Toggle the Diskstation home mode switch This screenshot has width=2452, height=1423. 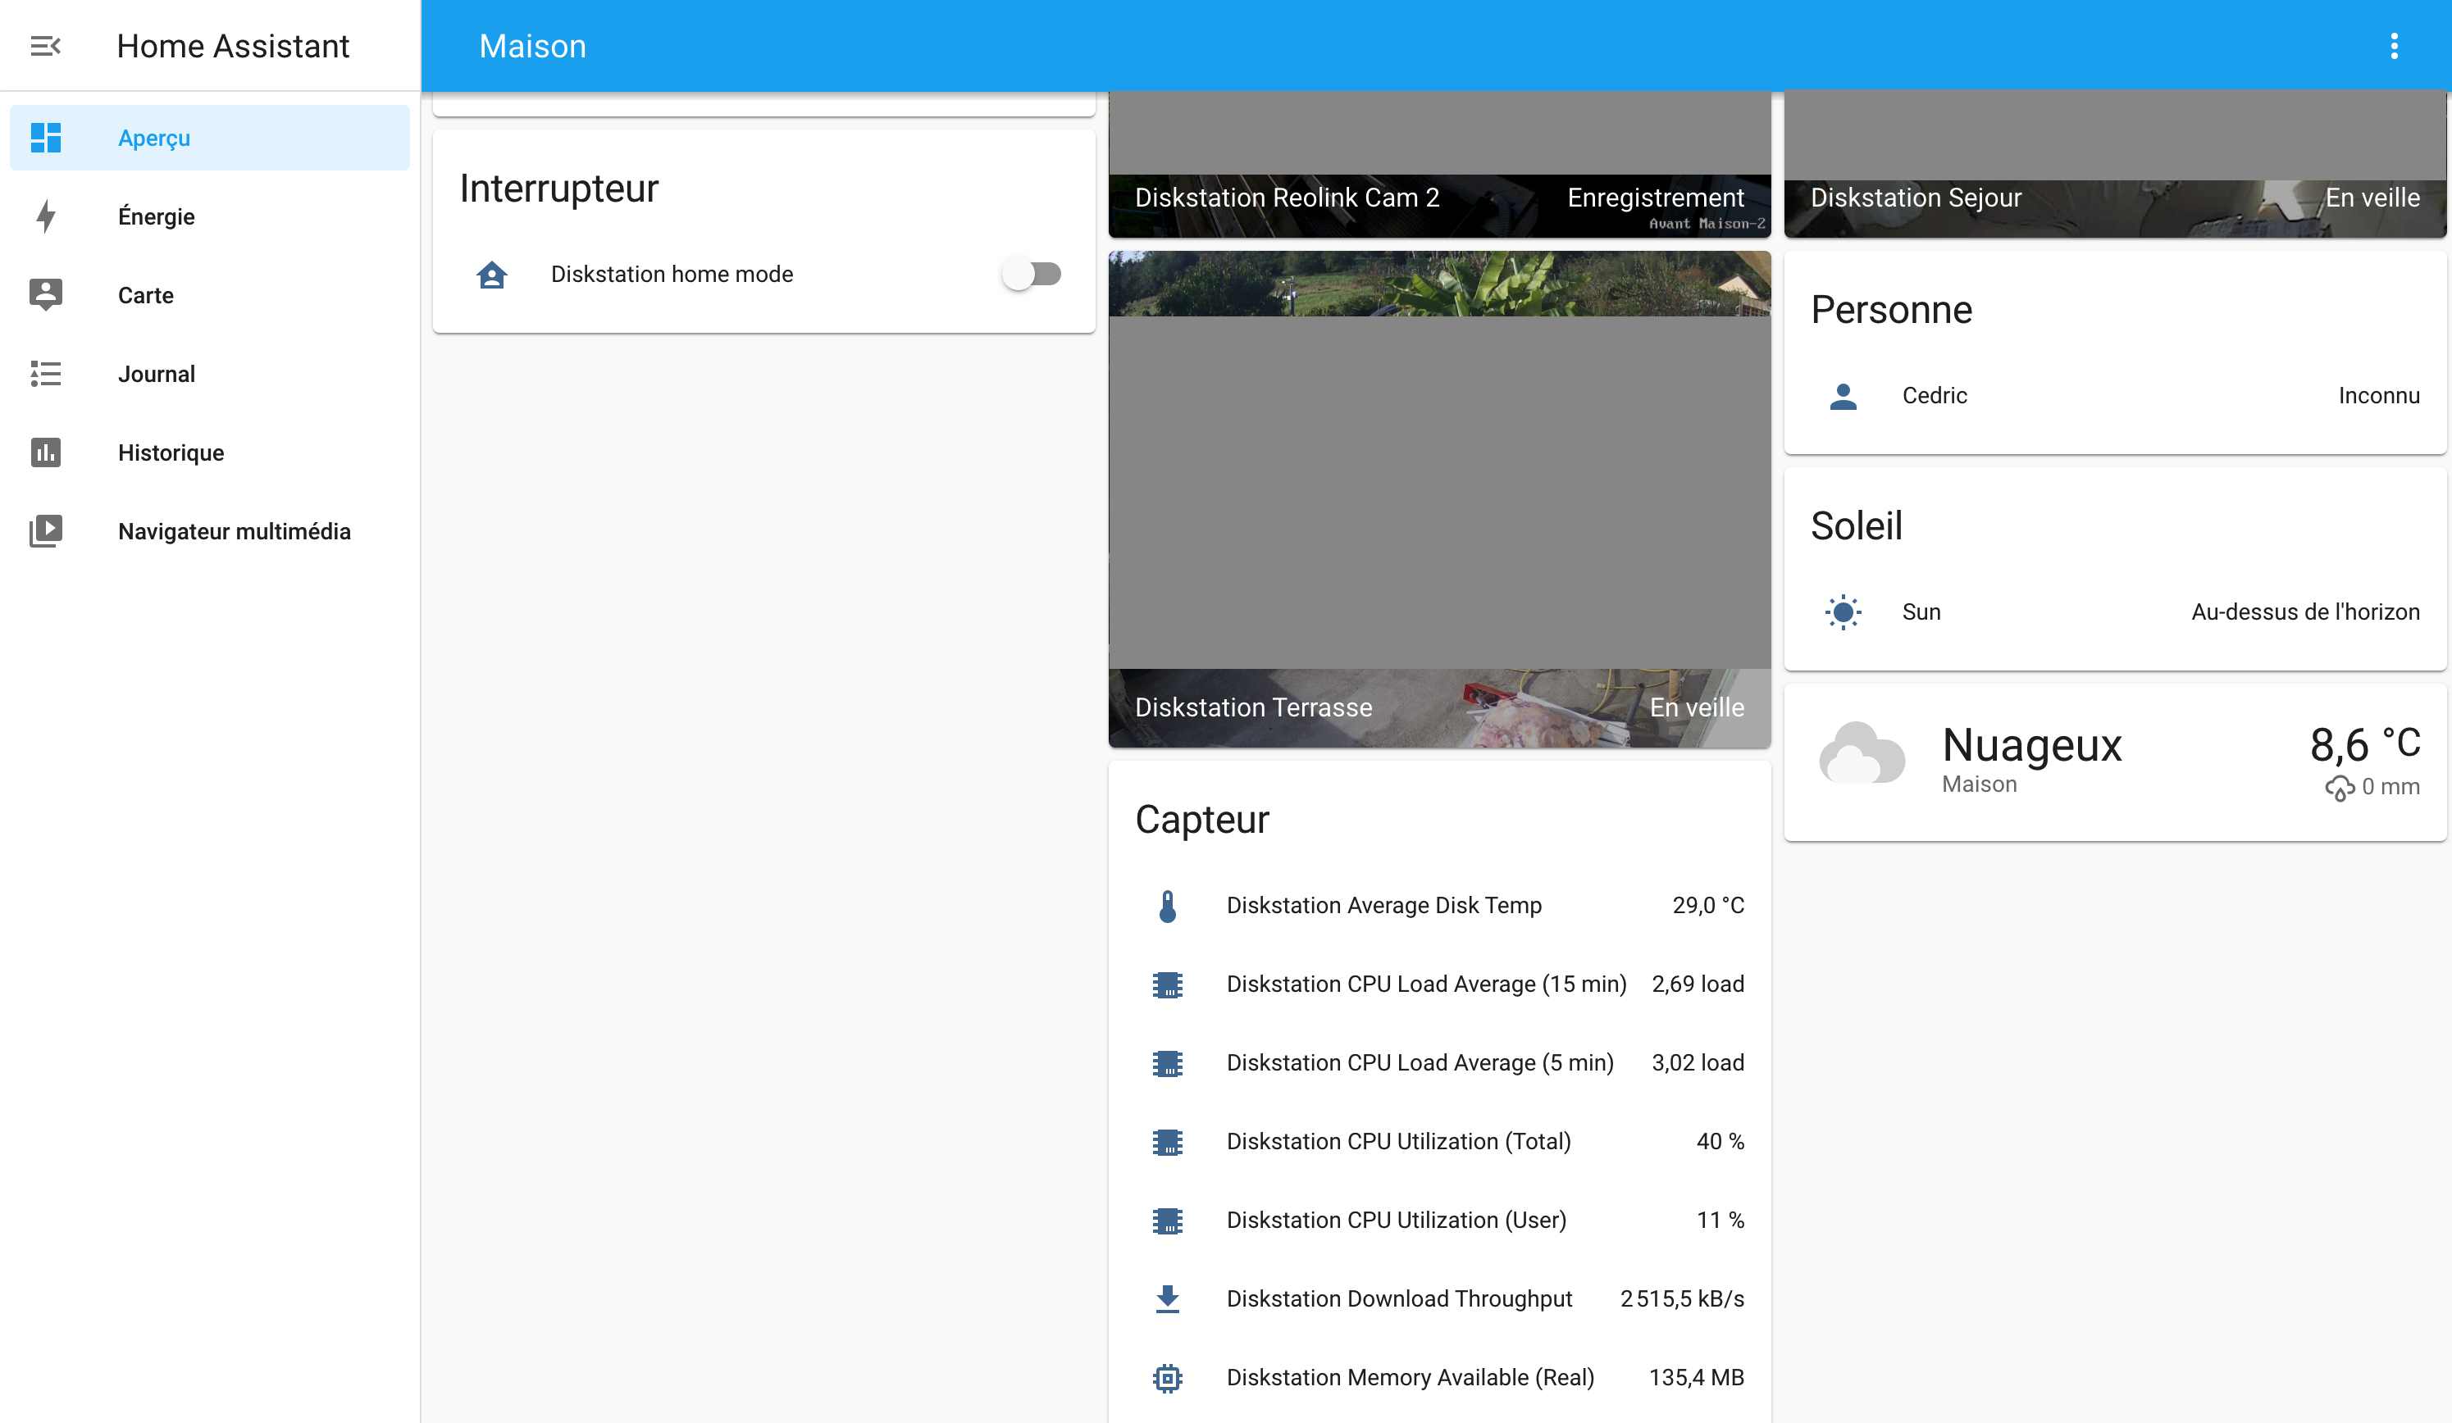(1032, 275)
